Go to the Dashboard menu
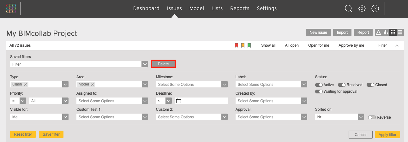Viewport: 408px width, 142px height. click(146, 9)
